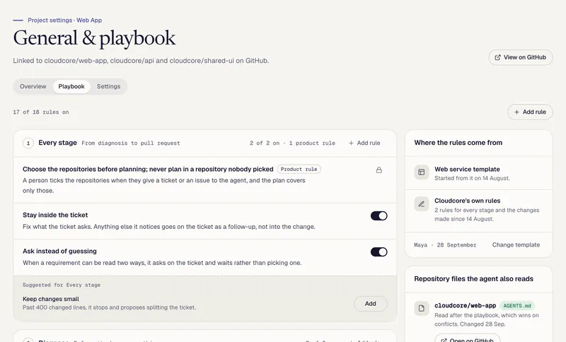Click 'Cloudcore's own rules' title
Viewport: 566px width, 342px height.
pyautogui.click(x=468, y=201)
